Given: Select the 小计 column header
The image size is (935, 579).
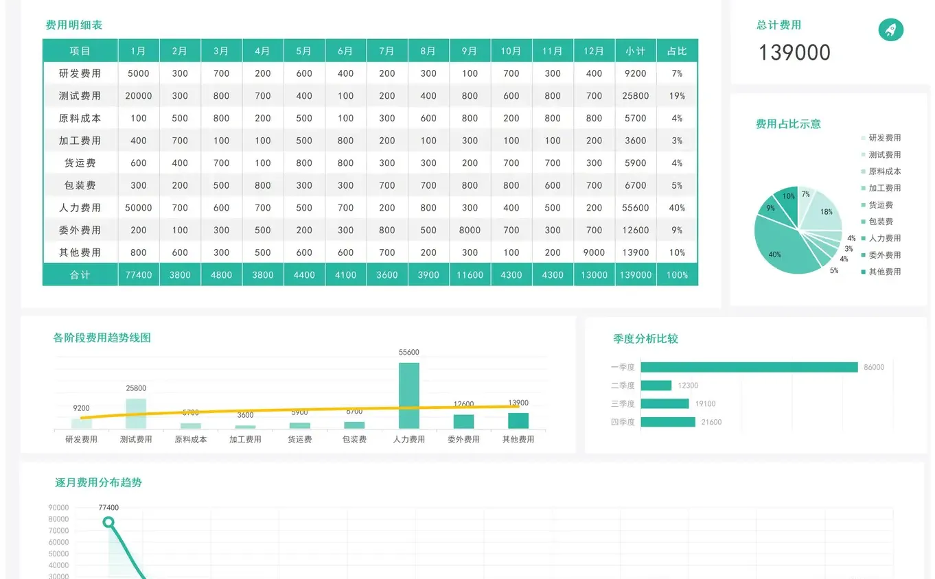Looking at the screenshot, I should 635,51.
